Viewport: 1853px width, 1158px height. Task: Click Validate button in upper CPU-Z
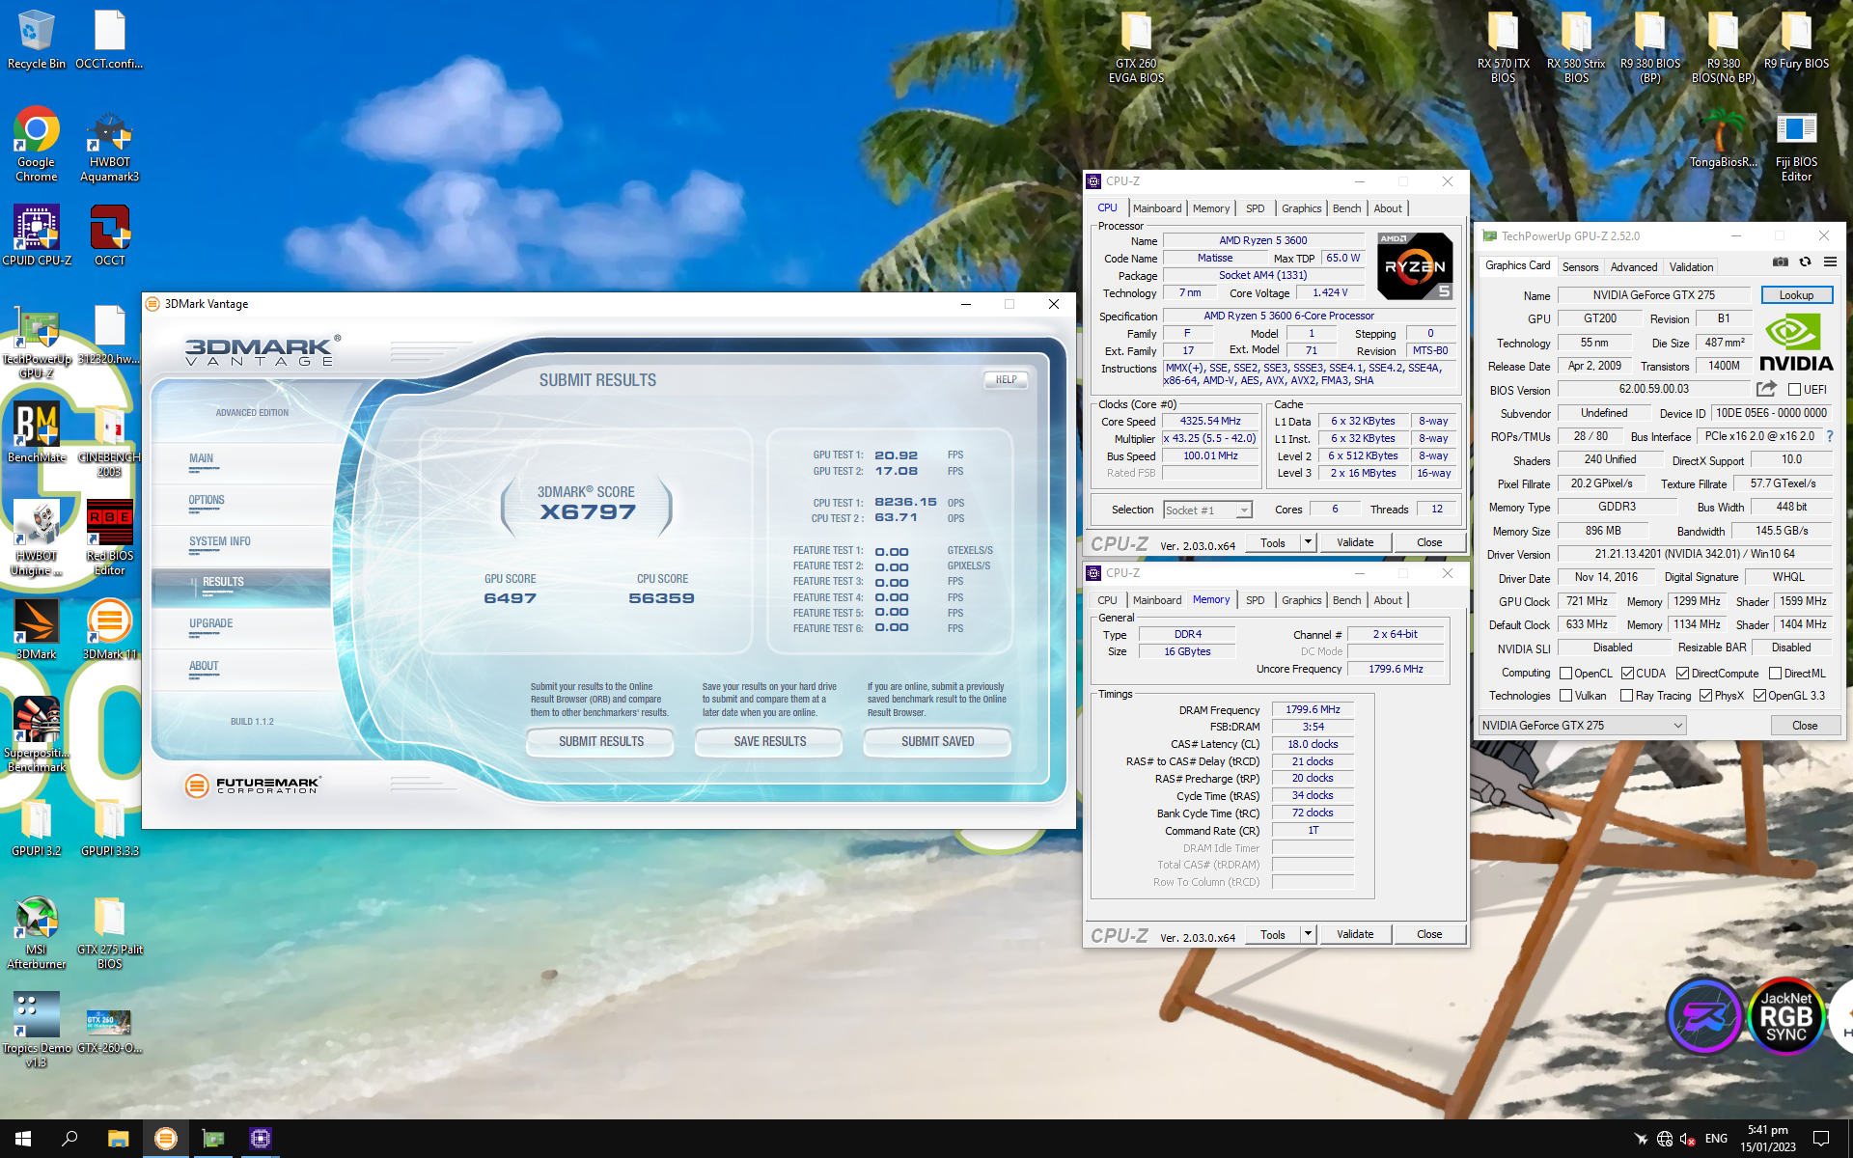click(x=1355, y=542)
